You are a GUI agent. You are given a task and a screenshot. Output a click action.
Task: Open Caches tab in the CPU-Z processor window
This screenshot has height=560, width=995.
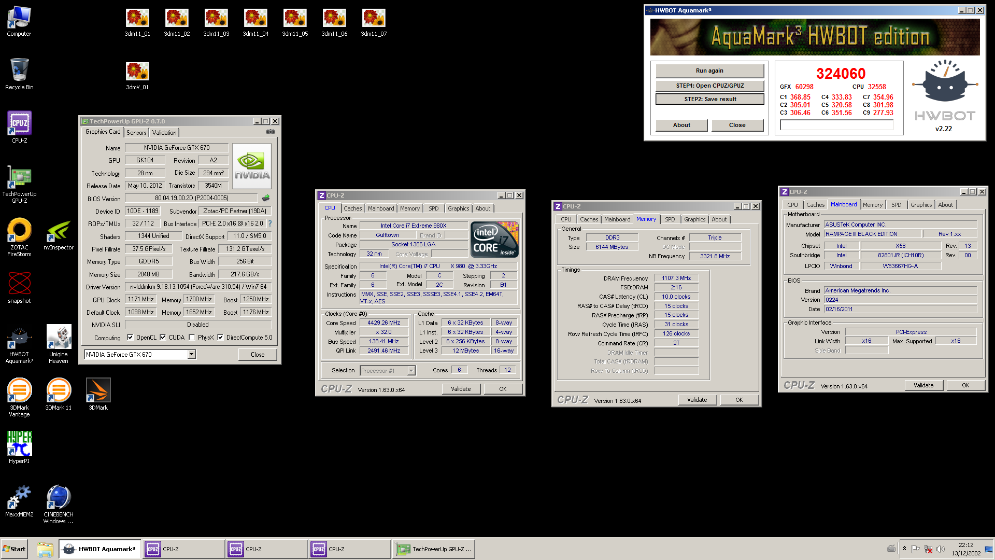click(353, 208)
